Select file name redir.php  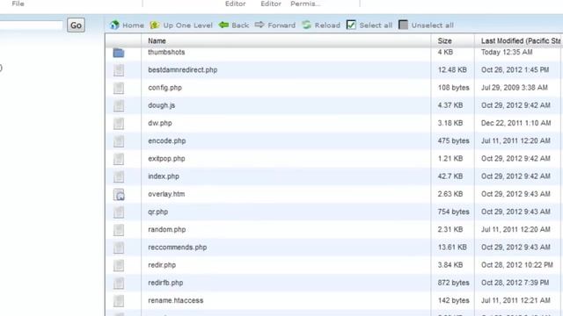[x=162, y=265]
